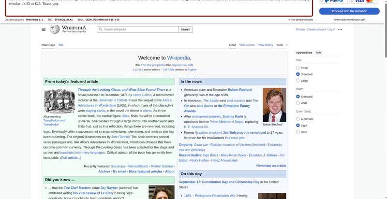The width and height of the screenshot is (387, 199).
Task: Click the Wikipedia link in welcome heading
Action: [179, 58]
